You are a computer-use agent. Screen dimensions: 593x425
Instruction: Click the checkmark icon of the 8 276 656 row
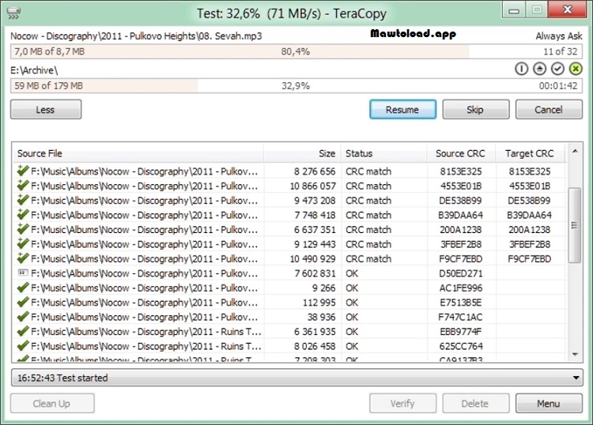pos(23,171)
